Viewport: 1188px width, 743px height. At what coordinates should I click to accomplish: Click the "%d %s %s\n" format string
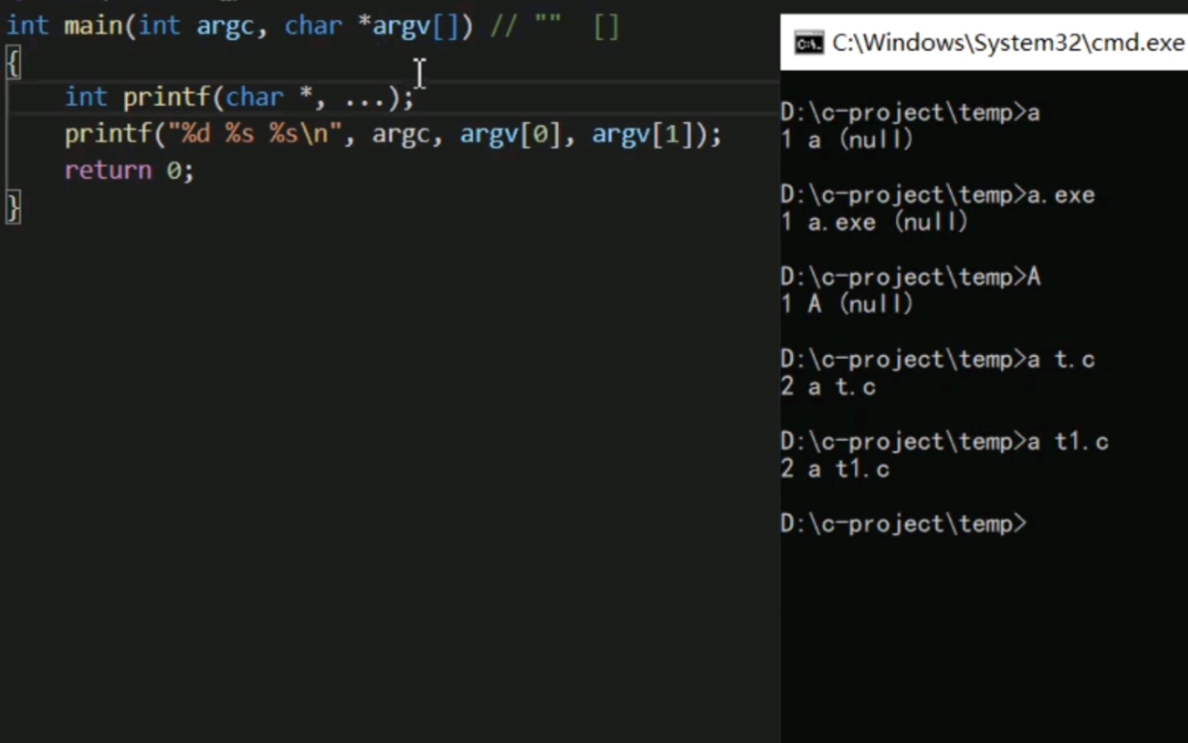point(254,133)
